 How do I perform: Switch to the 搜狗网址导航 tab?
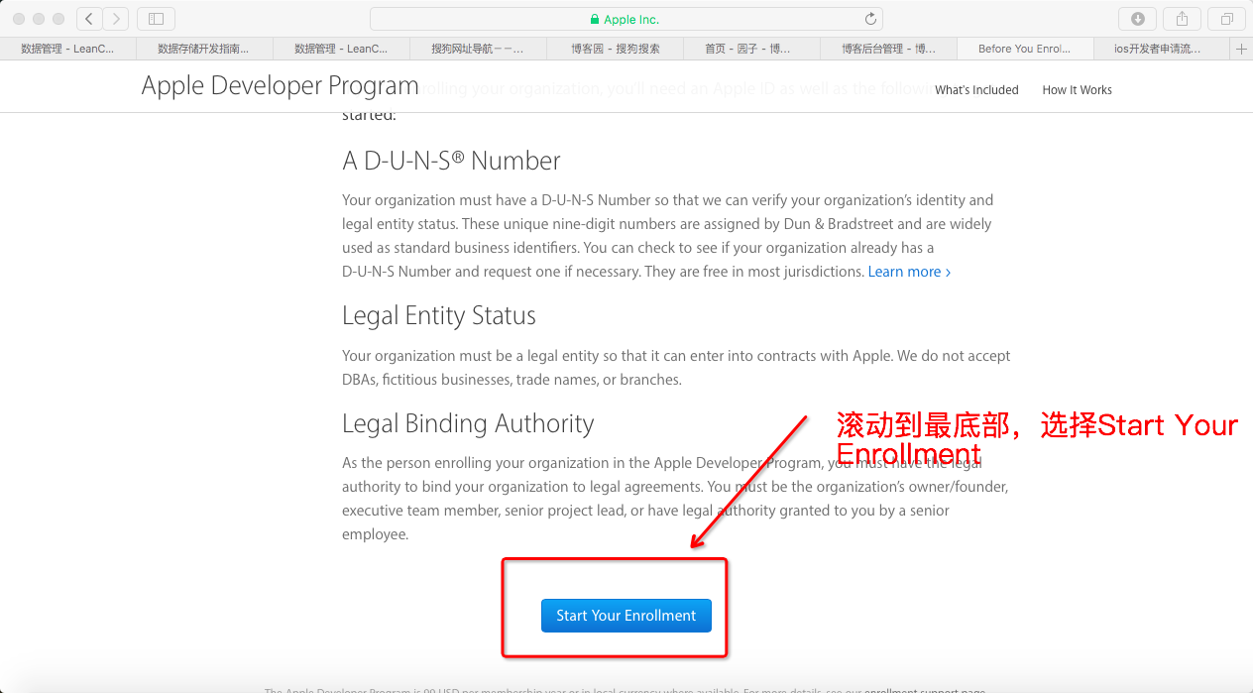(x=477, y=49)
